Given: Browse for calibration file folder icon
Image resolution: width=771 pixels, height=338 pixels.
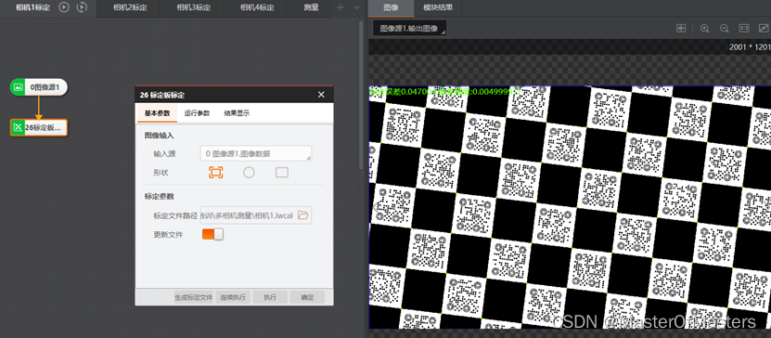Looking at the screenshot, I should (303, 215).
